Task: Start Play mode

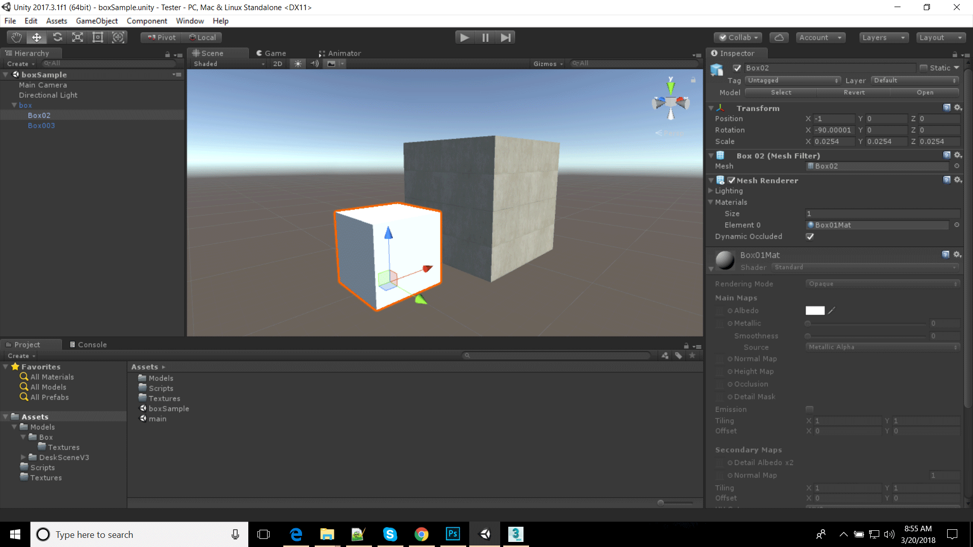Action: (x=465, y=37)
